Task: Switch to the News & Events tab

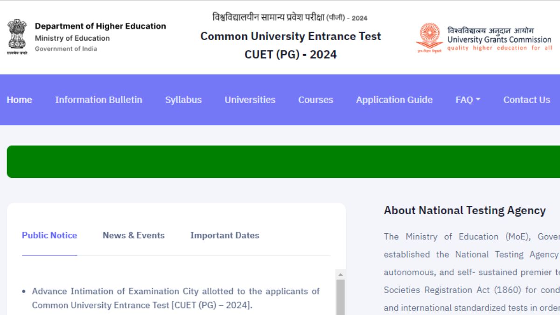Action: point(133,235)
